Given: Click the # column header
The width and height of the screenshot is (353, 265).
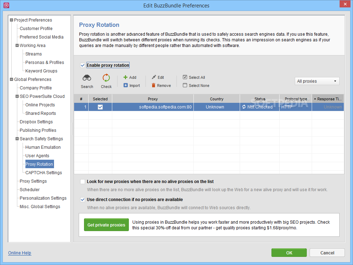Looking at the screenshot, I should [81, 99].
